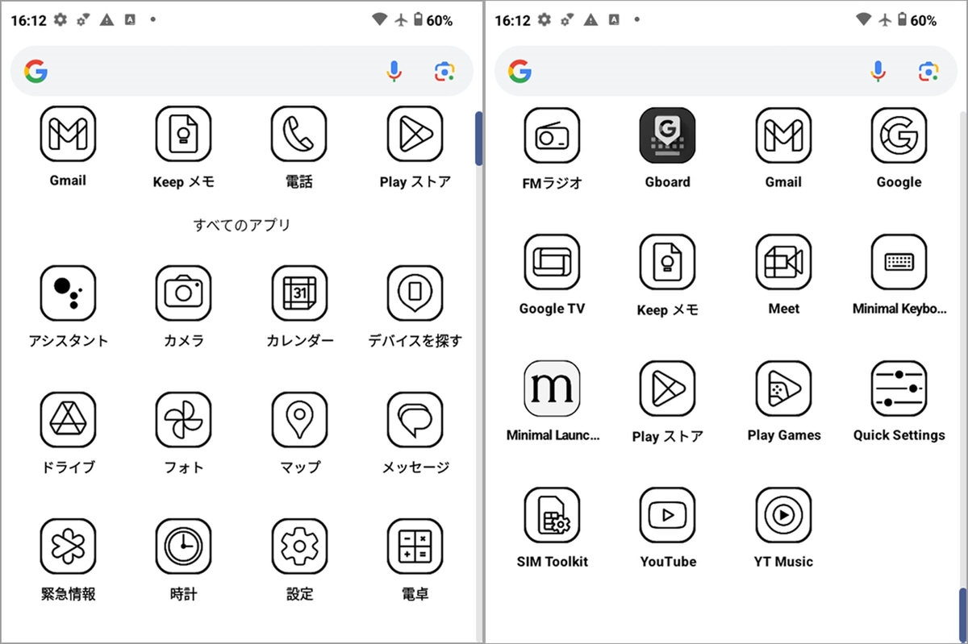Click the app drawer scrollbar on left screen

tap(478, 139)
